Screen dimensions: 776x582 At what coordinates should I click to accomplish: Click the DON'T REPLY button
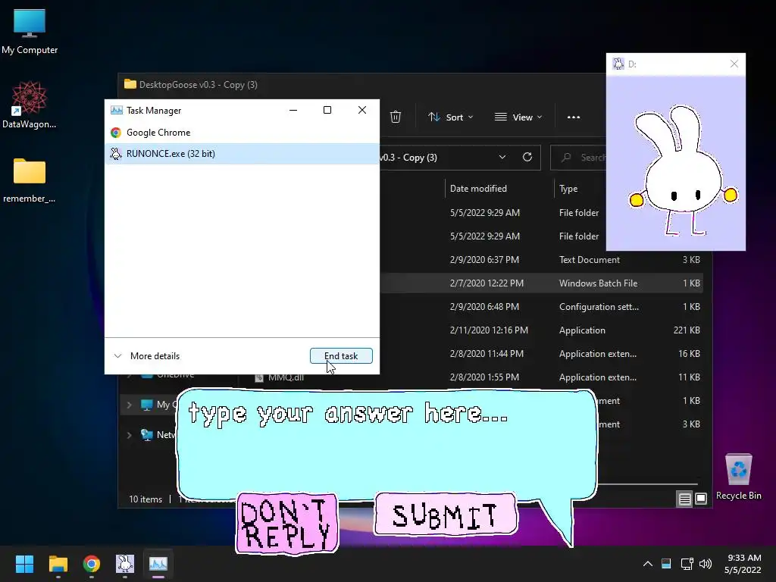[287, 523]
